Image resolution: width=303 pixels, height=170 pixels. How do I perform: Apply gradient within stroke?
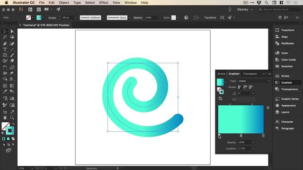240,87
